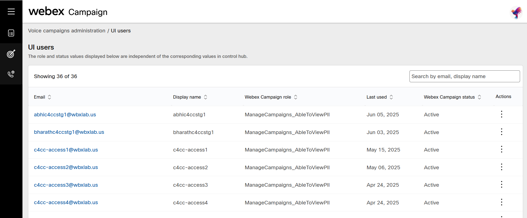Select the Jun 03, 2025 last used cell
This screenshot has width=527, height=218.
[383, 132]
